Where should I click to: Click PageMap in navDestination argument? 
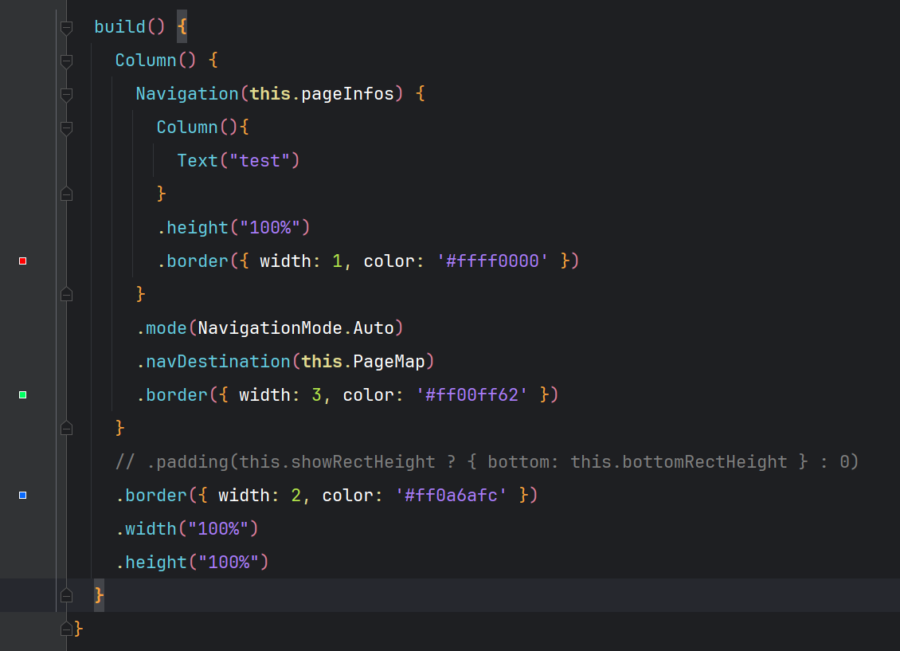[389, 362]
